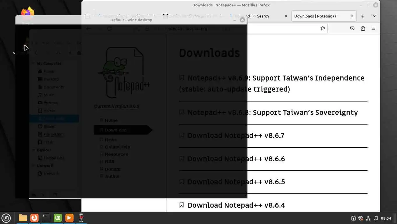This screenshot has height=224, width=397.
Task: Open the Download Notepad++ v8.6.5 link
Action: tap(236, 182)
